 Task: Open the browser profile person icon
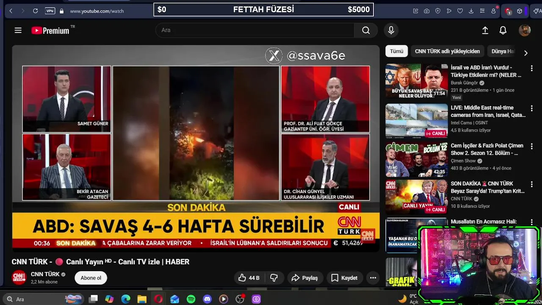[x=493, y=11]
